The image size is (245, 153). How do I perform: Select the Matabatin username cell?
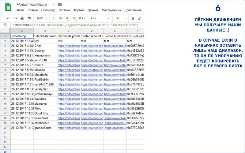click(45, 75)
